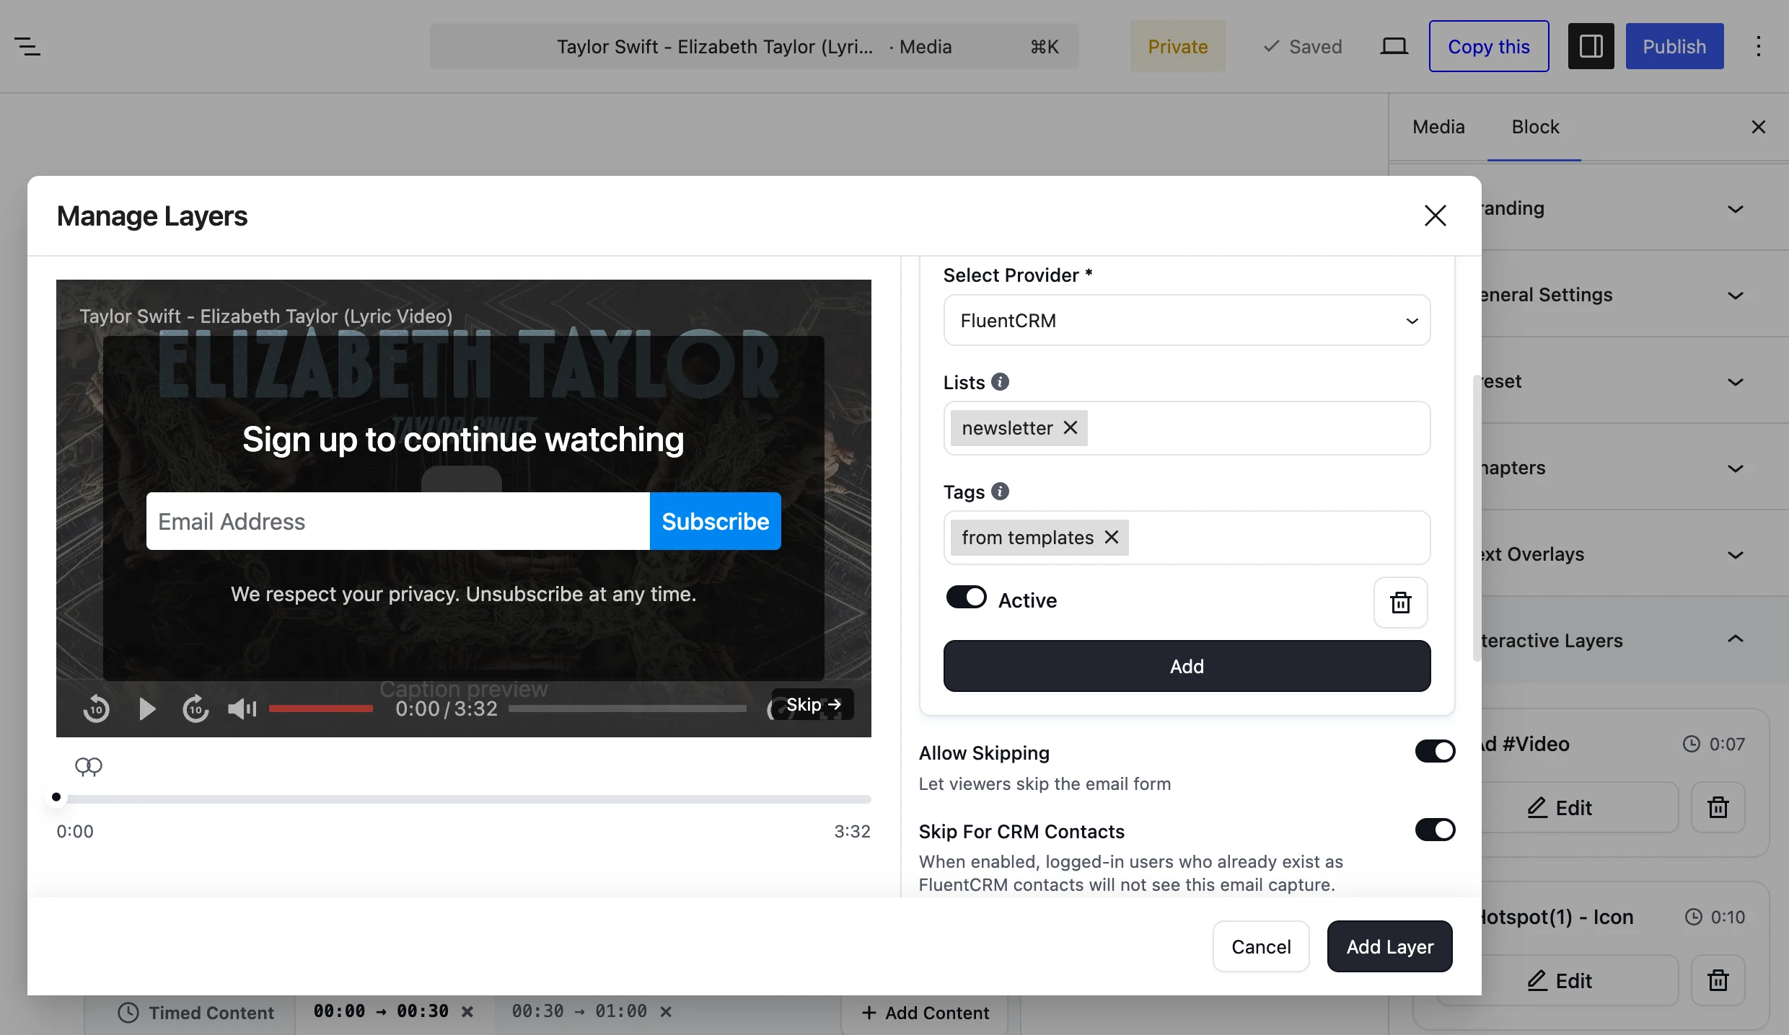Close the right settings sidebar
The width and height of the screenshot is (1789, 1035).
[1758, 127]
